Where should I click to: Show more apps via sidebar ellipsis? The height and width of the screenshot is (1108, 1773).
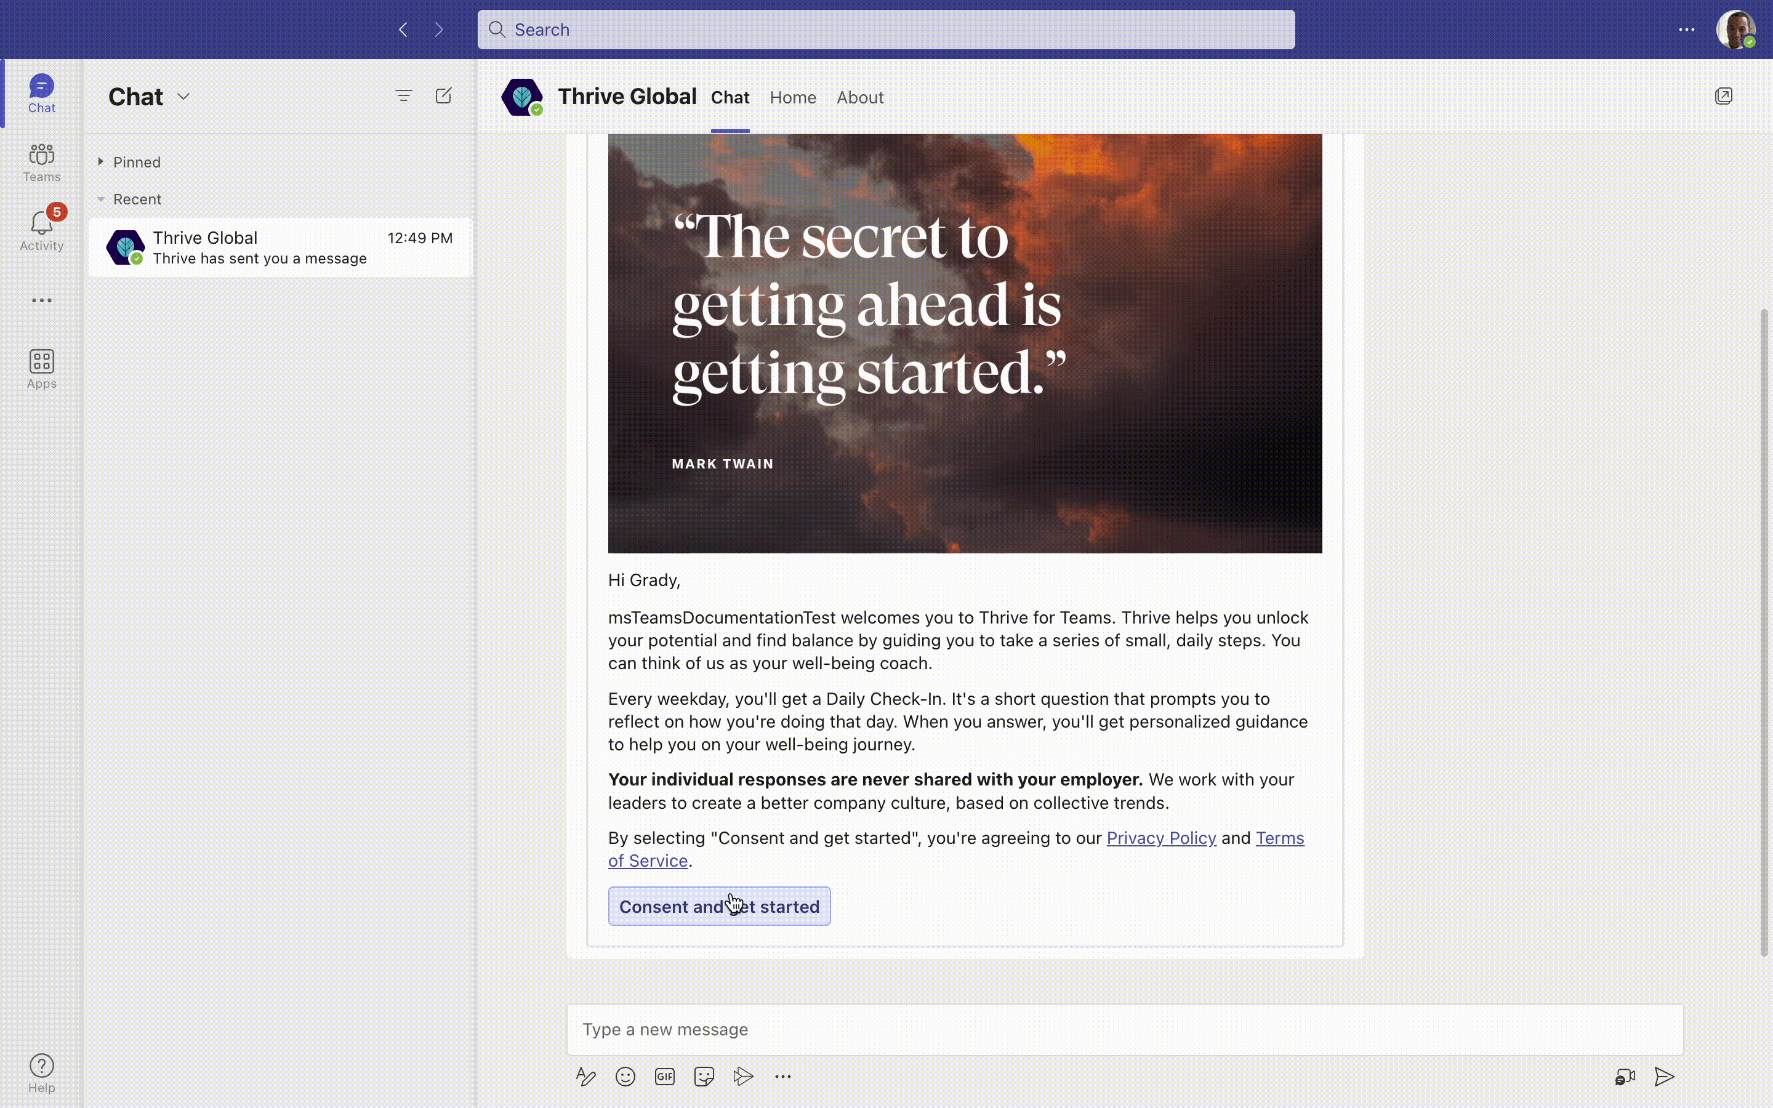coord(42,300)
